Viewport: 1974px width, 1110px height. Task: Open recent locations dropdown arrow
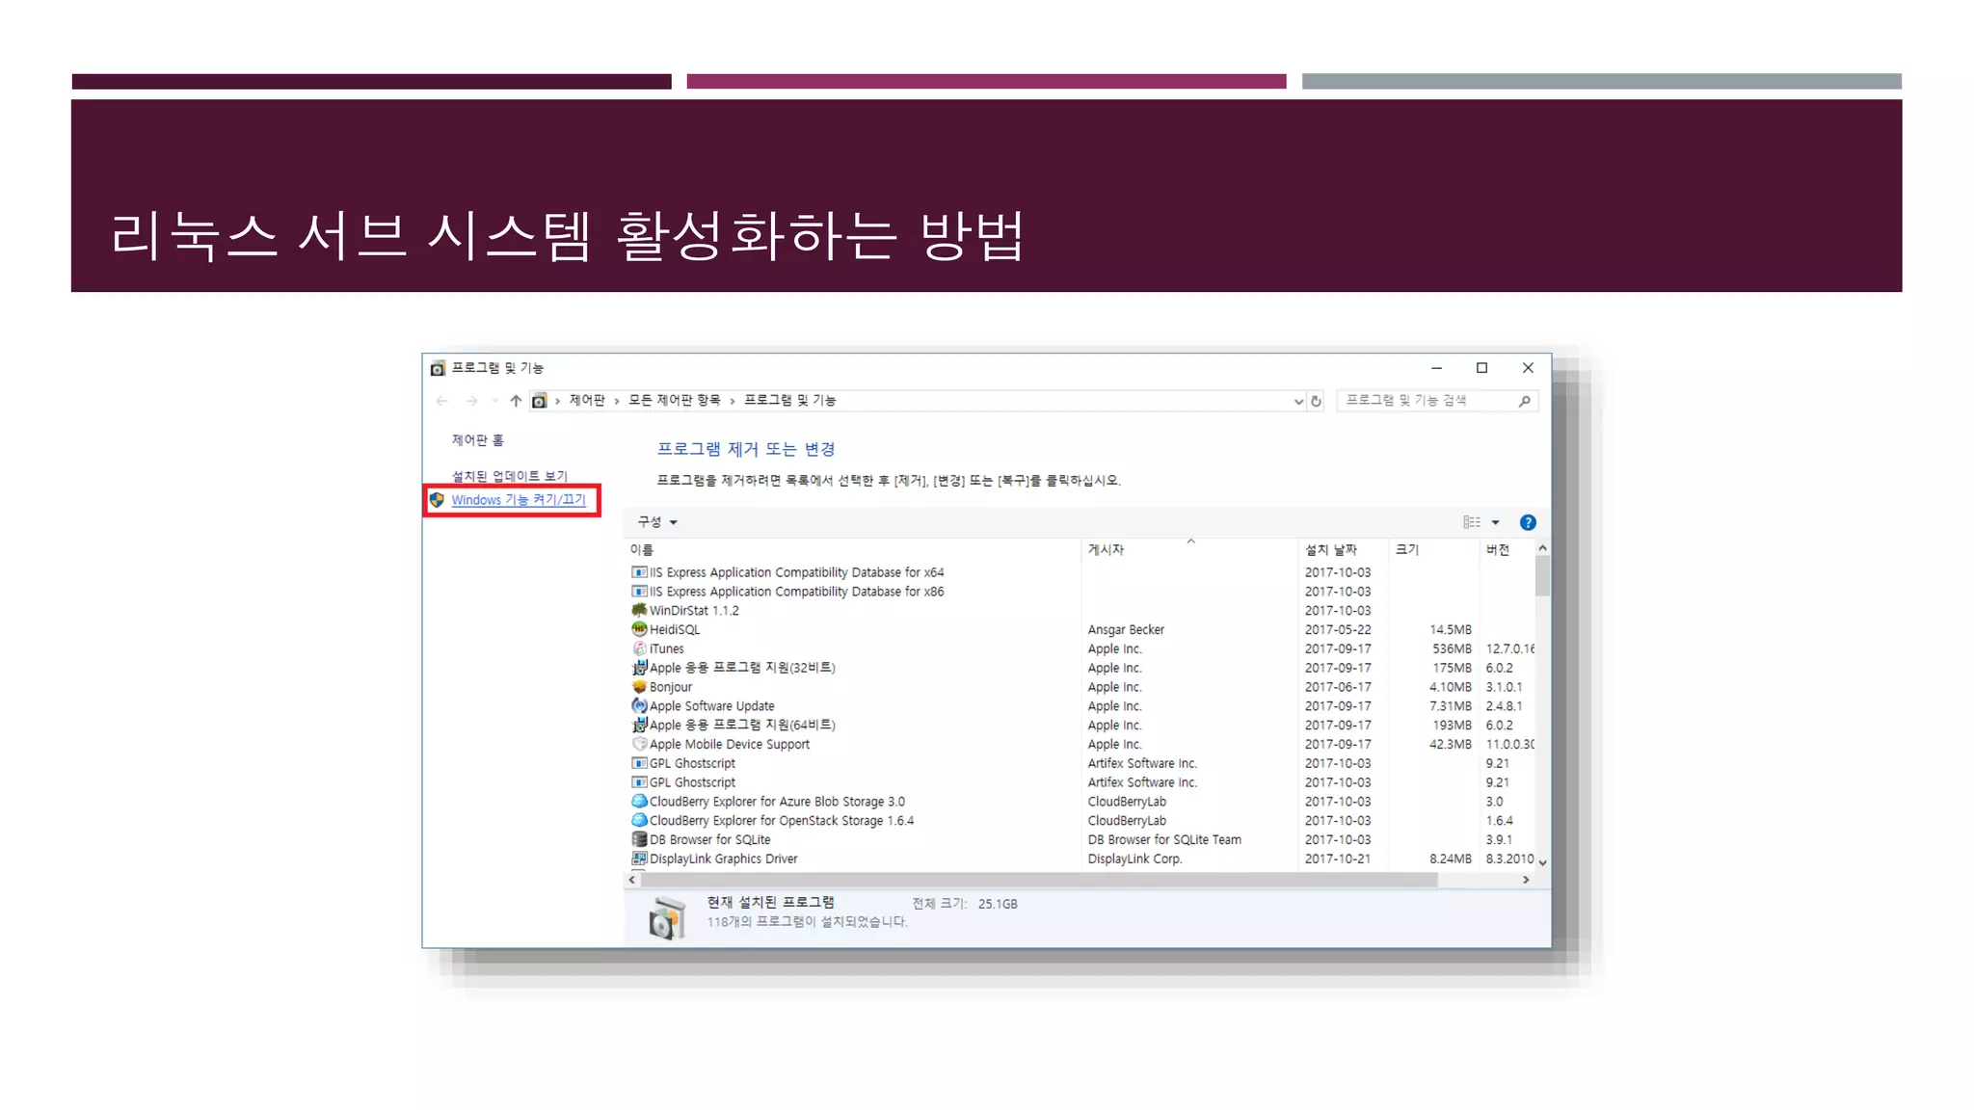(494, 401)
